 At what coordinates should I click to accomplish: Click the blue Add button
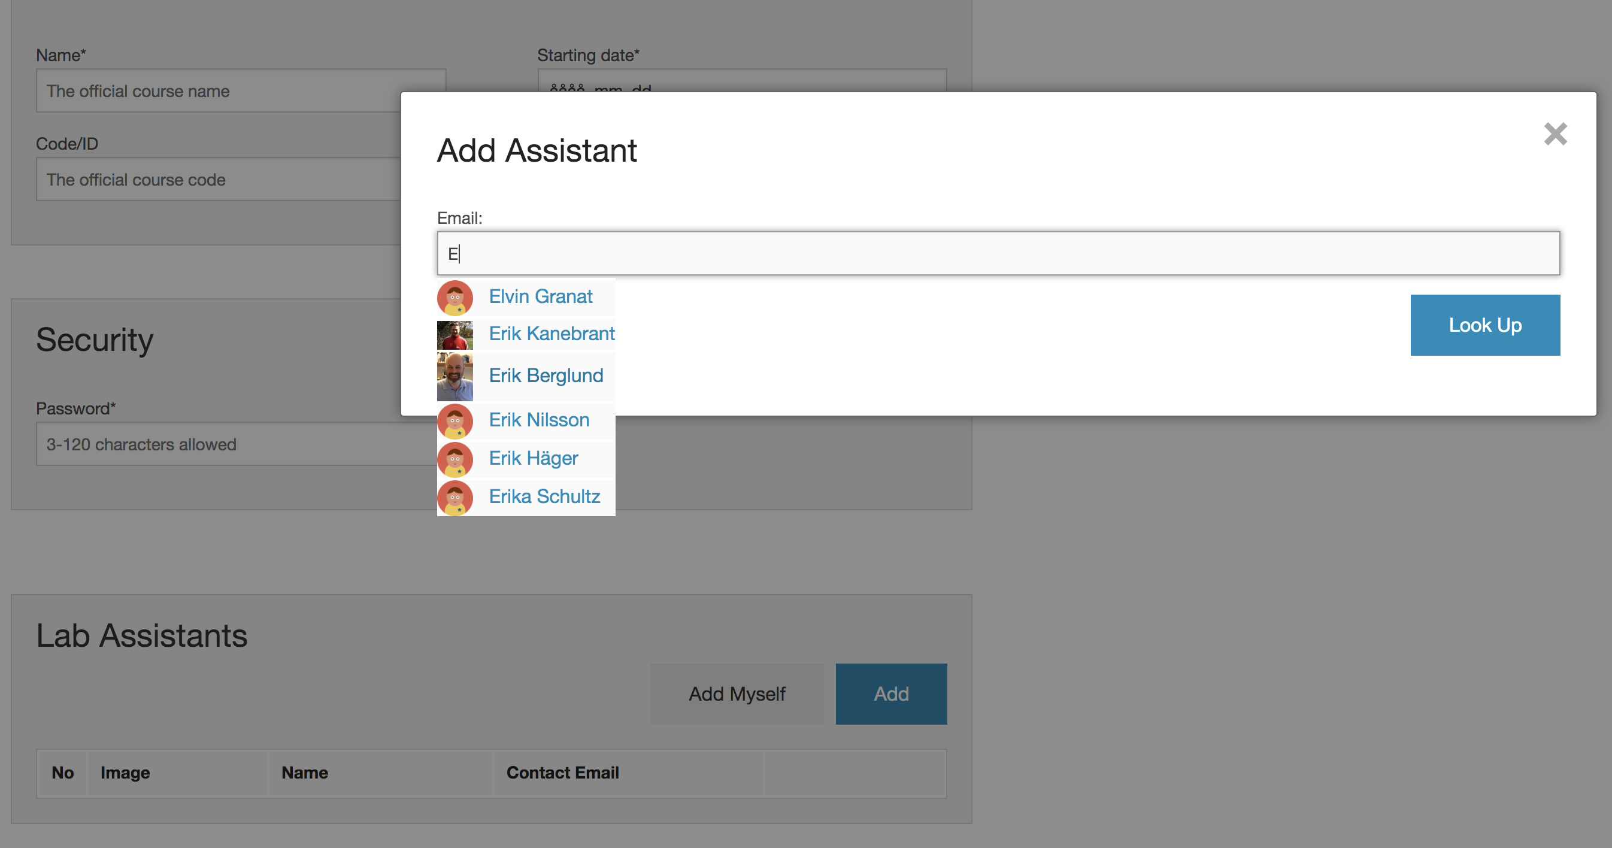point(891,693)
